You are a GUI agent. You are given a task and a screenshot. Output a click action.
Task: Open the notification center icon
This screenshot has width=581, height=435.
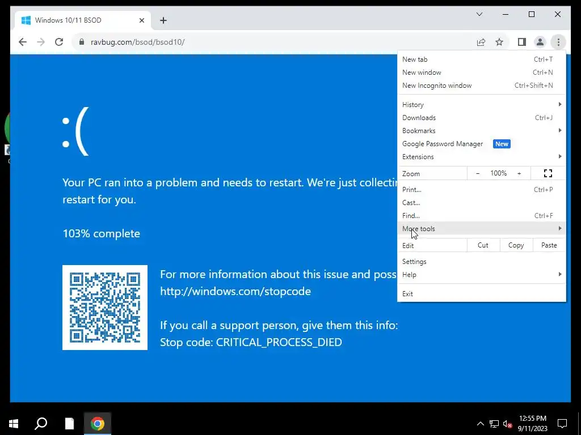pos(562,424)
